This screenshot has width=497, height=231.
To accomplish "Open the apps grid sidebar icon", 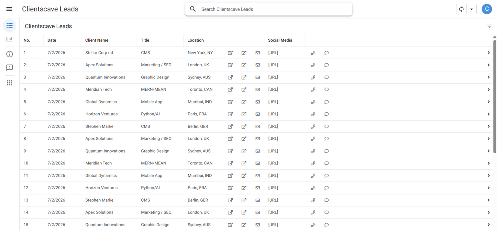I will (x=9, y=83).
